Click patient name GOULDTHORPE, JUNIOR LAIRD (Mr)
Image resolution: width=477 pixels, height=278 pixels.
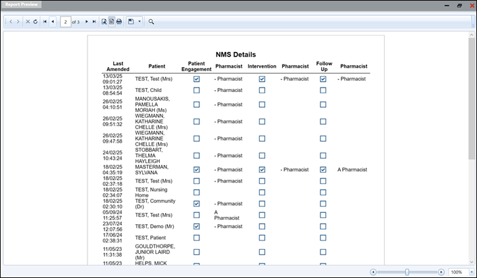click(x=155, y=252)
